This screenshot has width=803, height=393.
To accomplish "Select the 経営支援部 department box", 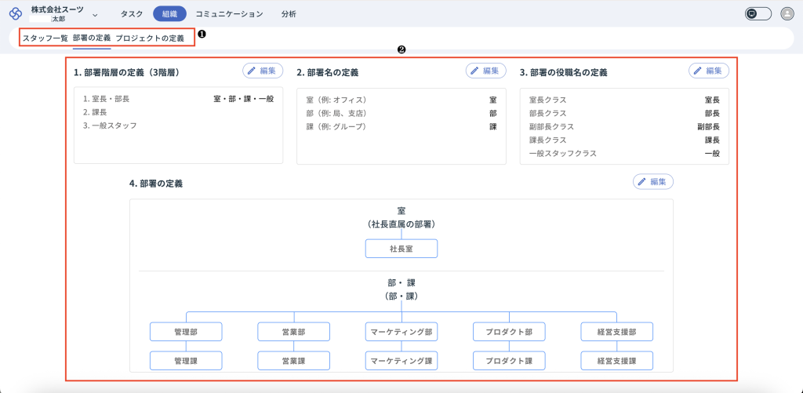I will tap(616, 332).
